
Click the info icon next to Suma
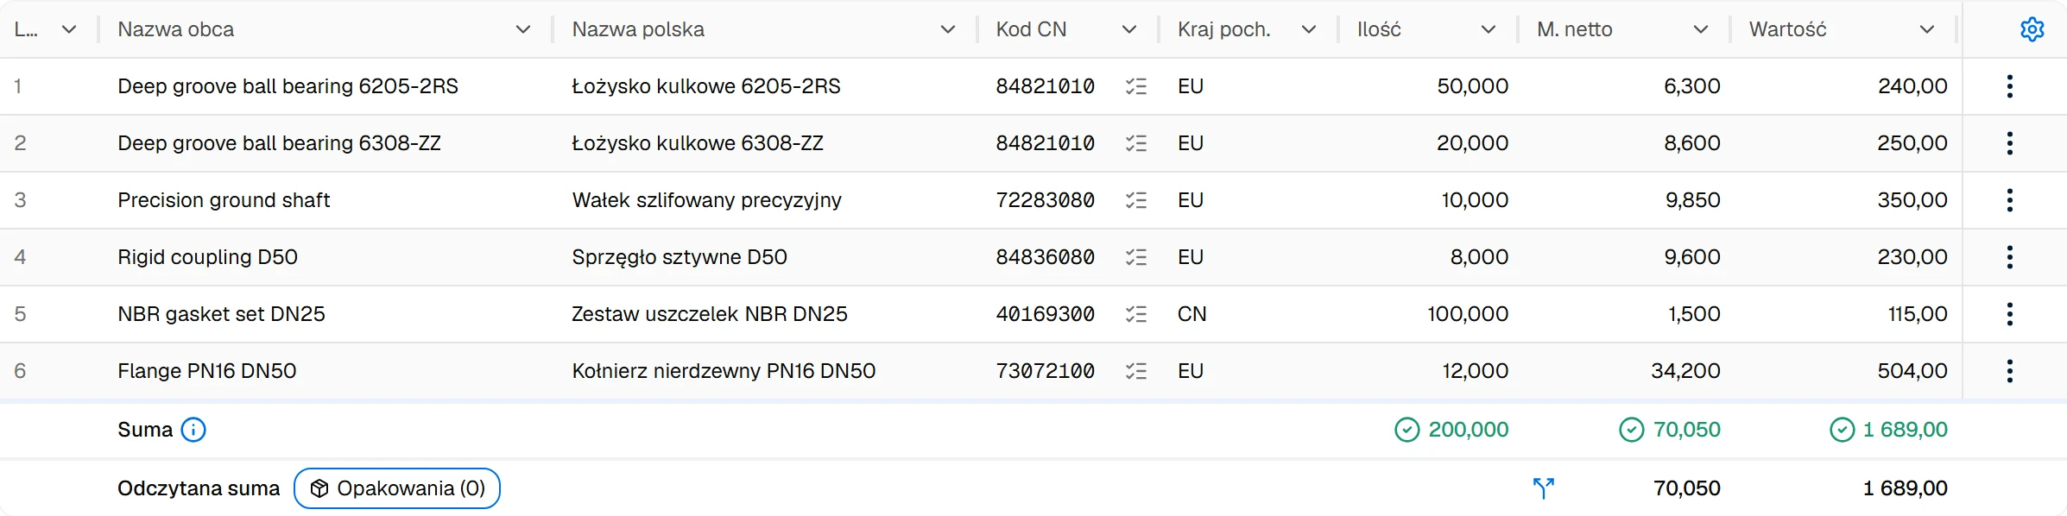click(x=193, y=430)
